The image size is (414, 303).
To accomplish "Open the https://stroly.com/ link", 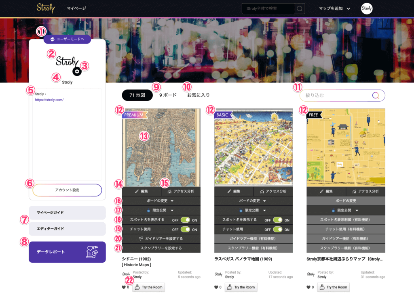I will click(49, 100).
